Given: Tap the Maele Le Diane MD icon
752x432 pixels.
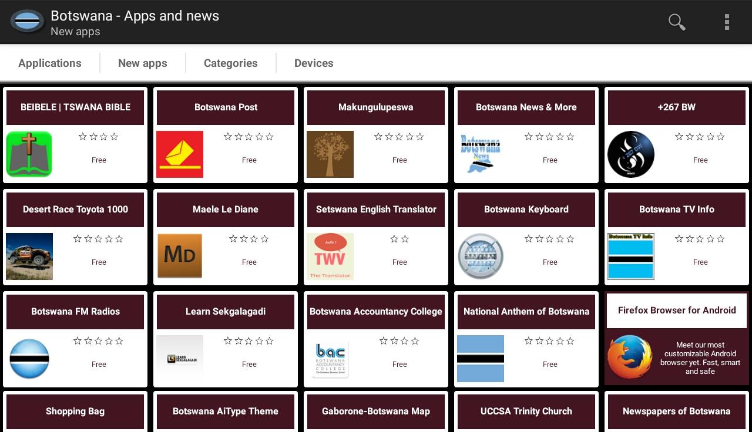Looking at the screenshot, I should 180,256.
